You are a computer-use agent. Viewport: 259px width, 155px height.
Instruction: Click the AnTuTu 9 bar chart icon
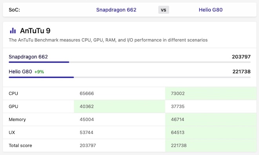click(13, 31)
